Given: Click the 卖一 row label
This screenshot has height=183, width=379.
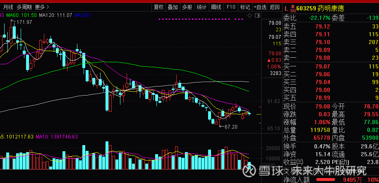Looking at the screenshot, I should click(x=290, y=58).
